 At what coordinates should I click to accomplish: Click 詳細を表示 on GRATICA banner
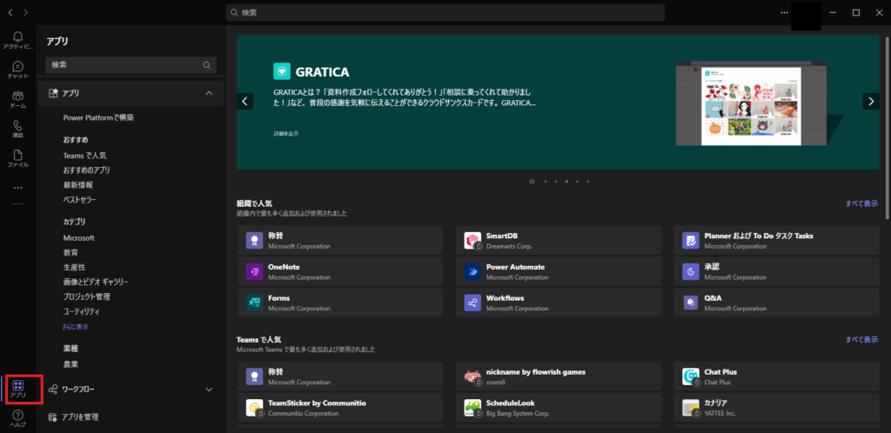coord(285,133)
